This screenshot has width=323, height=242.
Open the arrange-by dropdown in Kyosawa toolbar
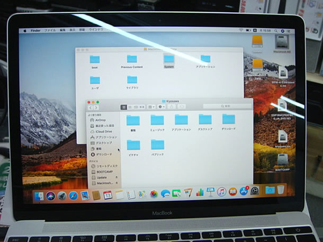click(x=151, y=107)
